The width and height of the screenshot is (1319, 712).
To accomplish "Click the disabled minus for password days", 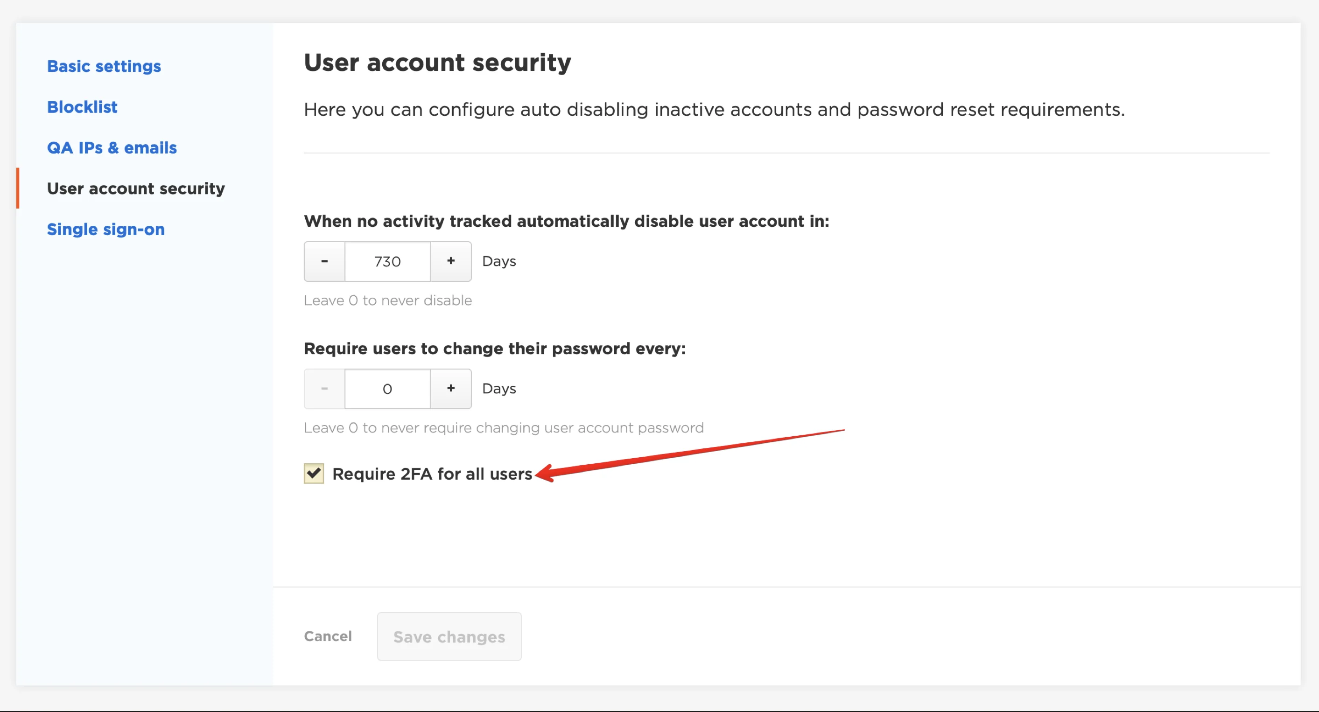I will pos(325,389).
